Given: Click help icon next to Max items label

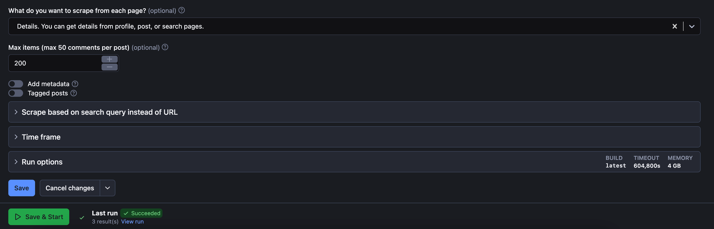Looking at the screenshot, I should click(165, 47).
